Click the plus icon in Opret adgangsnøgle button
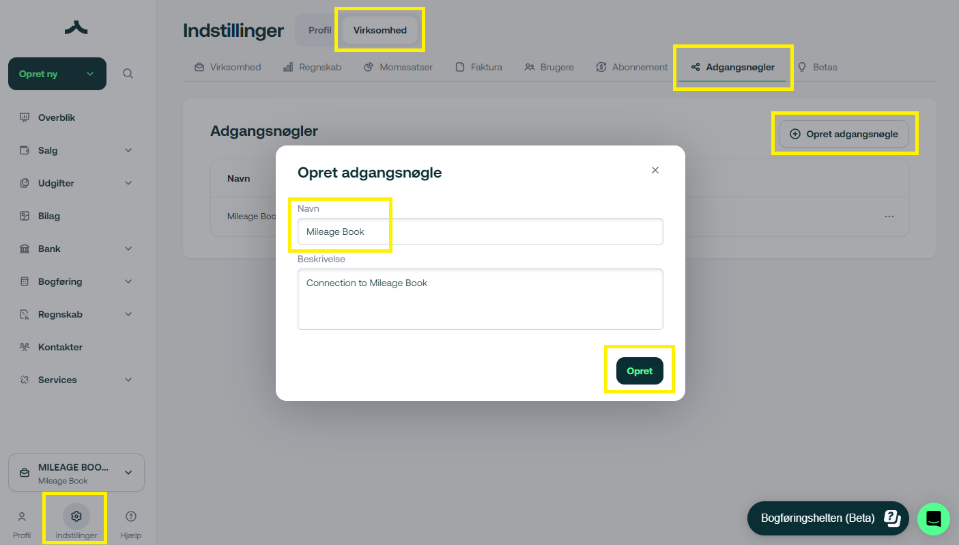The width and height of the screenshot is (959, 545). click(795, 134)
